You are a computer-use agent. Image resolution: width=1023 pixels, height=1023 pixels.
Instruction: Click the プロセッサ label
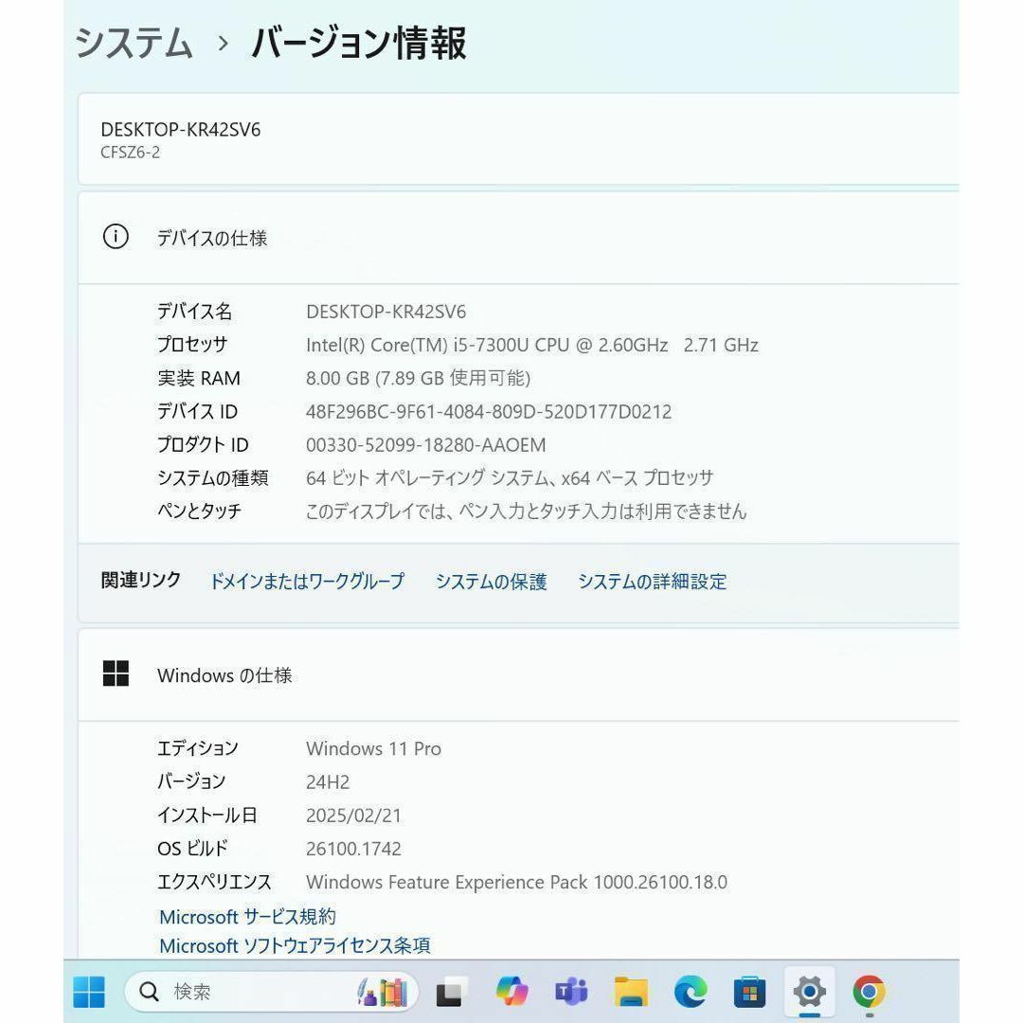coord(192,345)
